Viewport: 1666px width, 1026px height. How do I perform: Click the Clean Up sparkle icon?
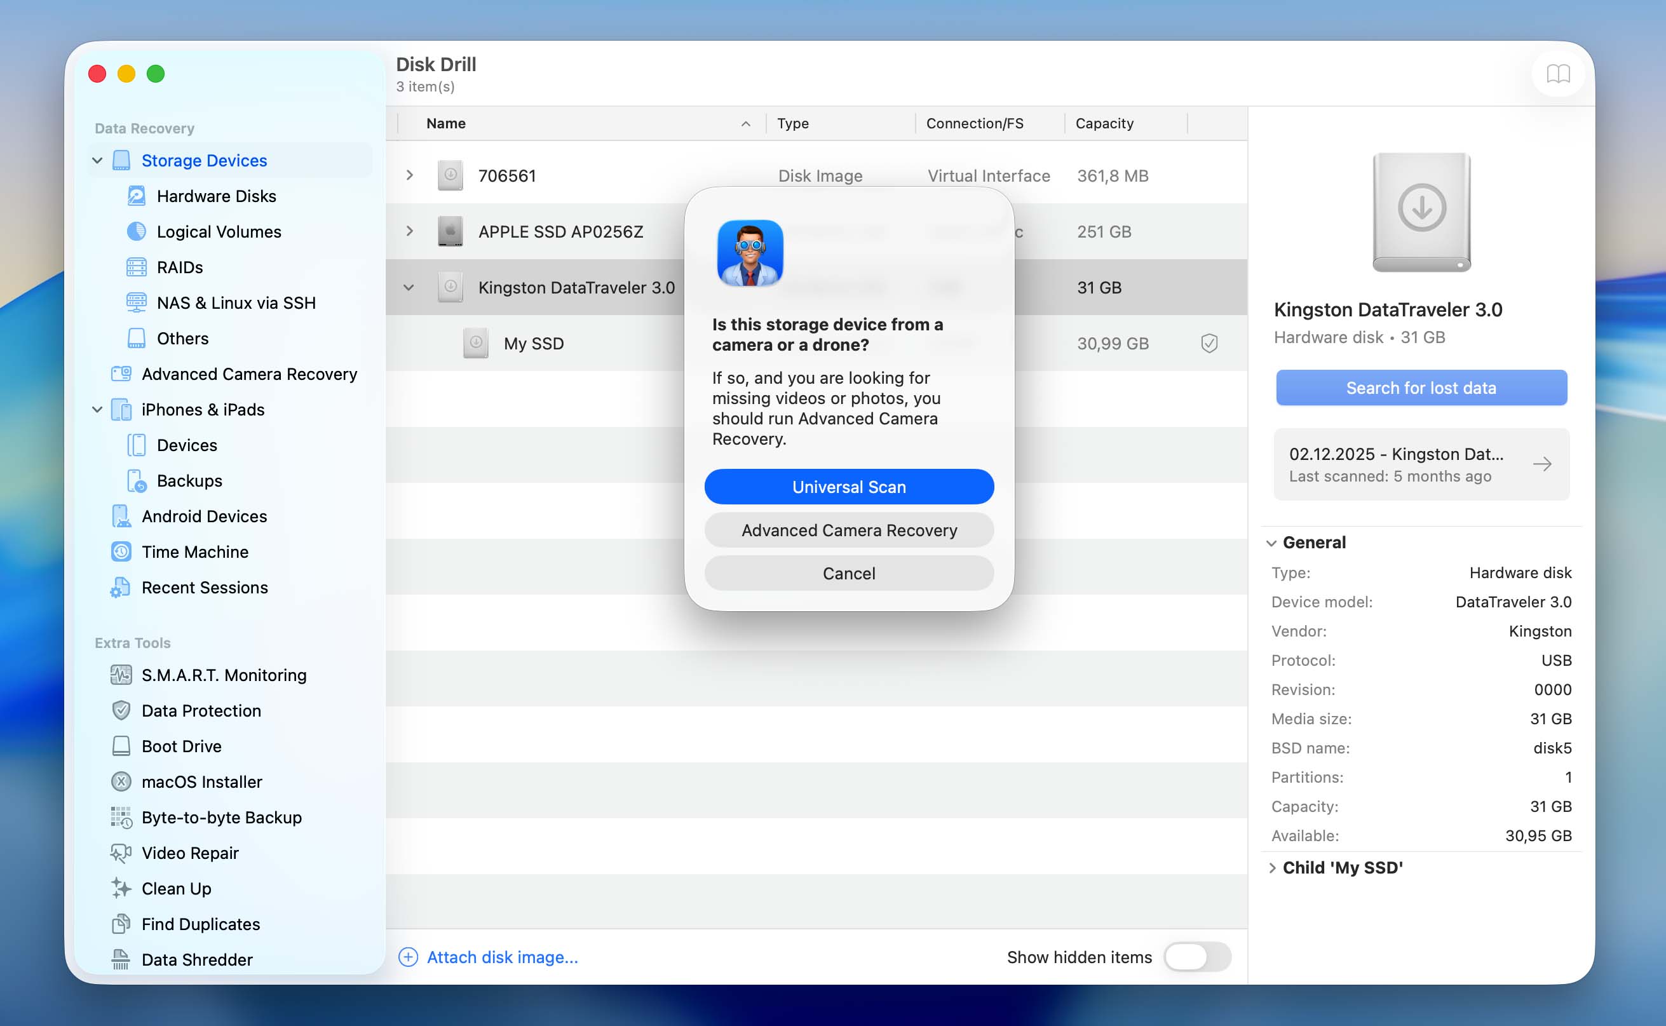(121, 888)
